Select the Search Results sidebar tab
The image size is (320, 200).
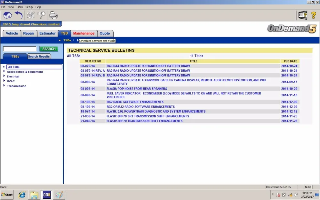tap(39, 57)
